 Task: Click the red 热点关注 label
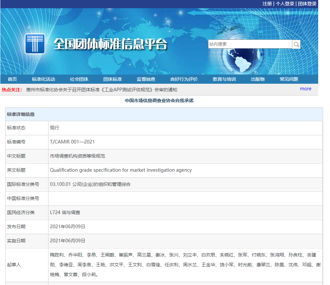(12, 90)
